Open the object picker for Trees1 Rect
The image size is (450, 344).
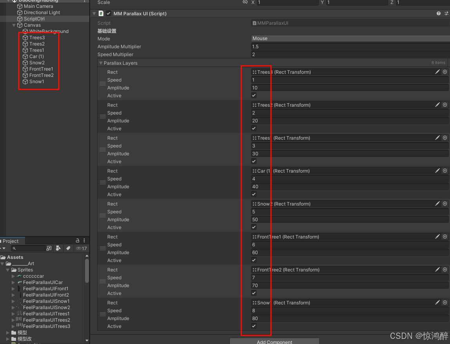445,138
